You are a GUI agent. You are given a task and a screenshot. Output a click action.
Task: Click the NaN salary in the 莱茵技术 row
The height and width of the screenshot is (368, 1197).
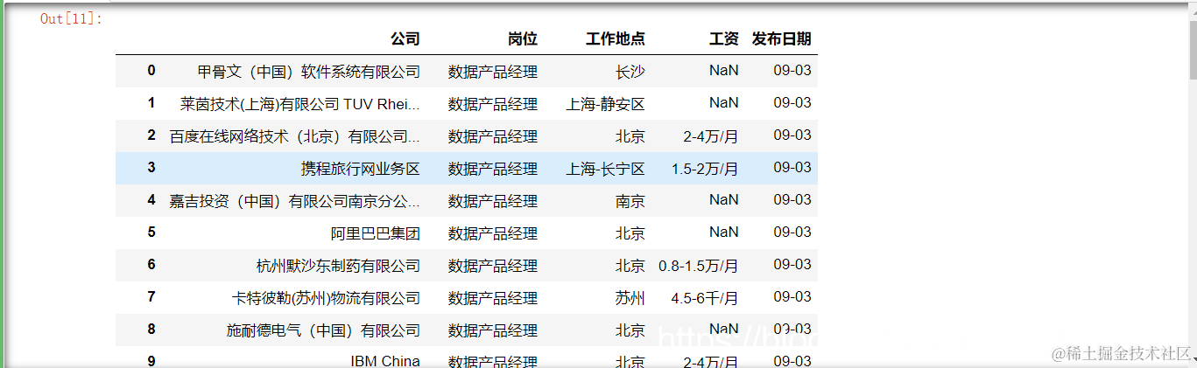tap(724, 103)
